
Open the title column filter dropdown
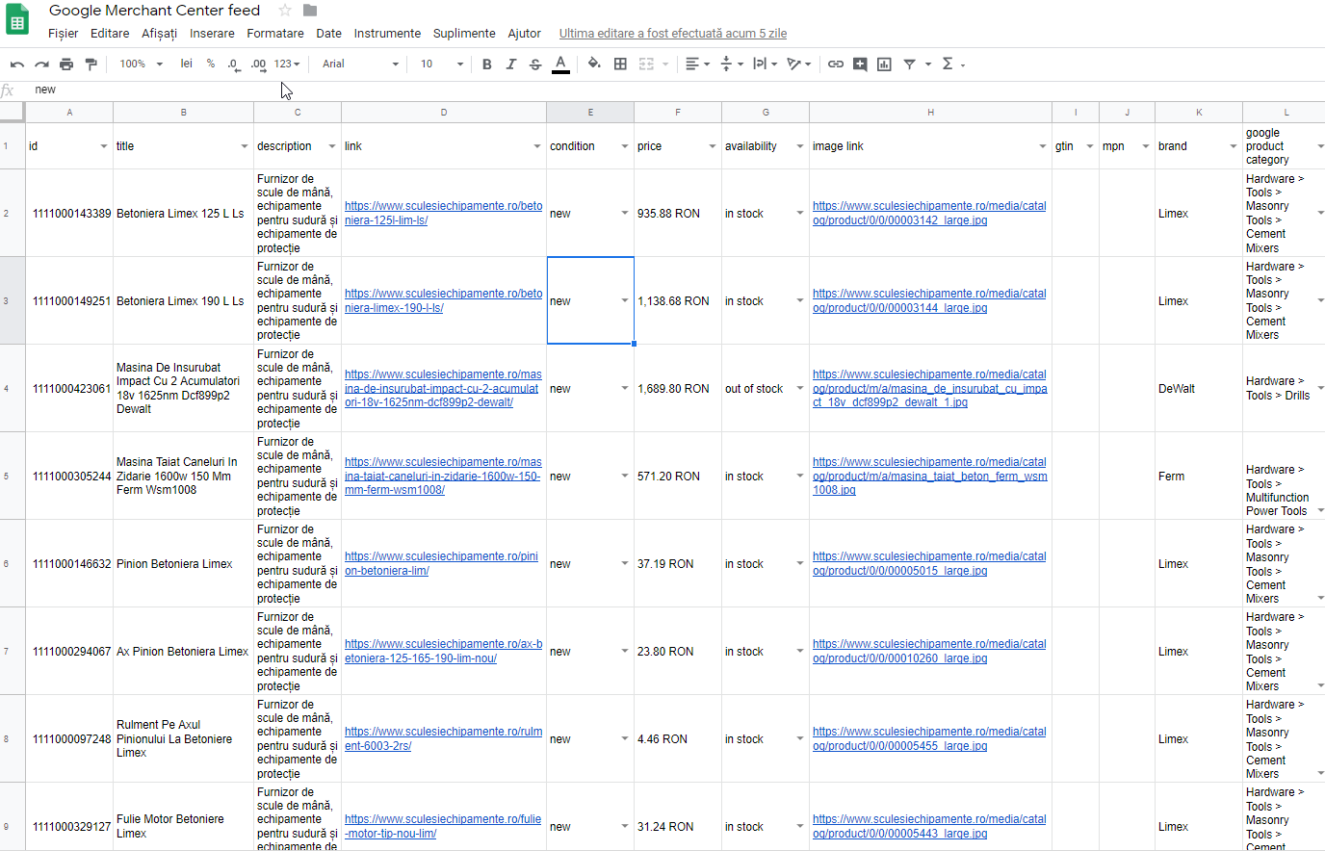coord(245,146)
